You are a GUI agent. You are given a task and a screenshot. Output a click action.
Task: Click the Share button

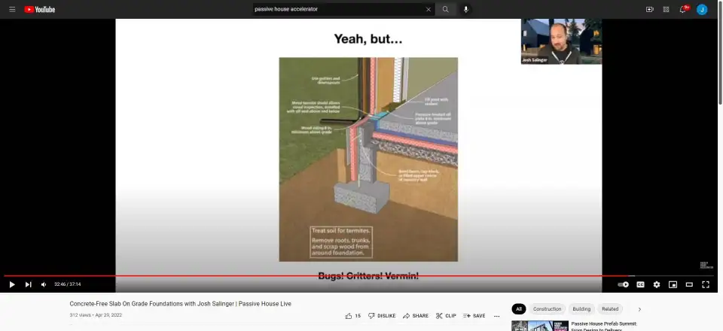(x=416, y=316)
